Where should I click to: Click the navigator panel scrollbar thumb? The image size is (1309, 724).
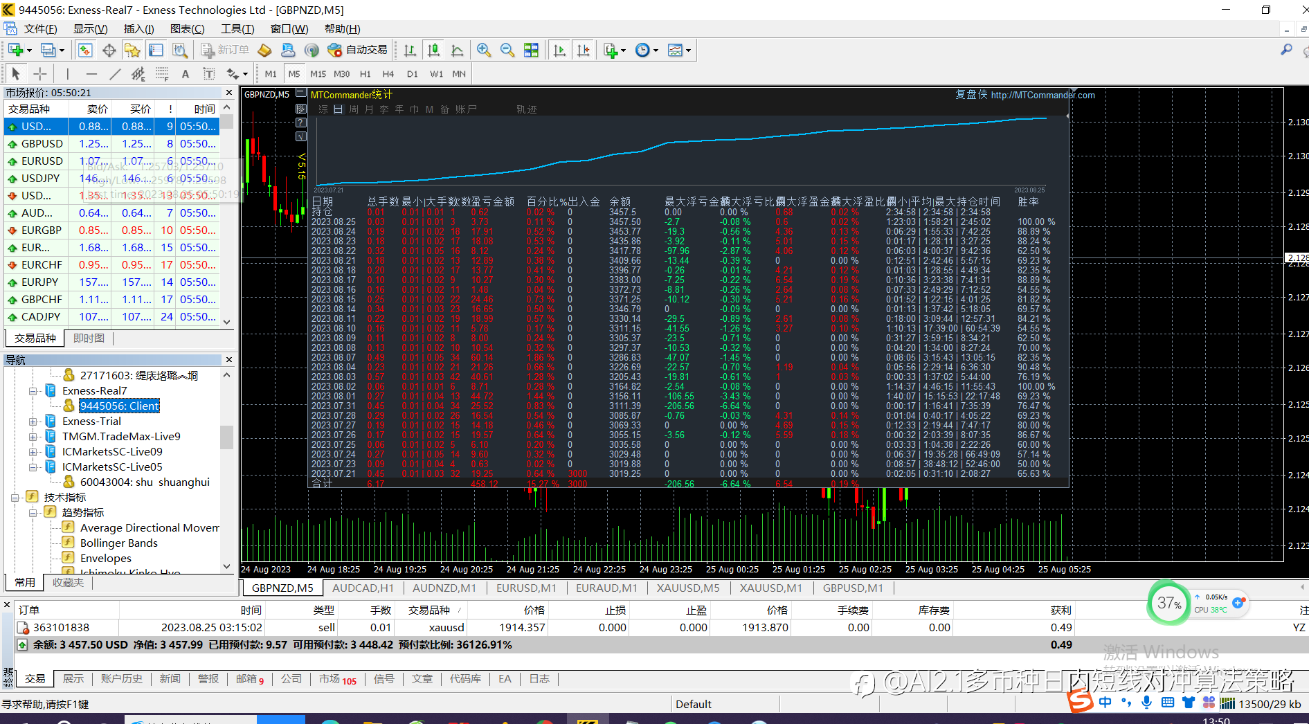click(226, 436)
